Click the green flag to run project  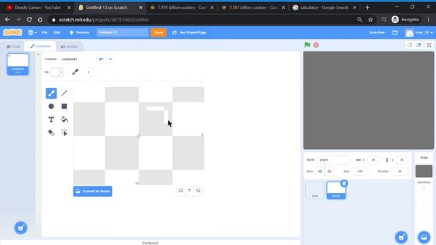click(x=307, y=45)
